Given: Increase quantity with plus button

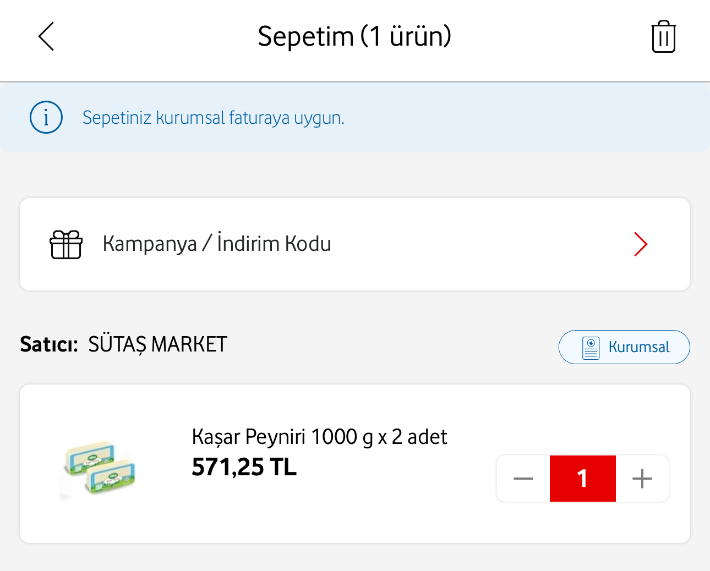Looking at the screenshot, I should 642,479.
